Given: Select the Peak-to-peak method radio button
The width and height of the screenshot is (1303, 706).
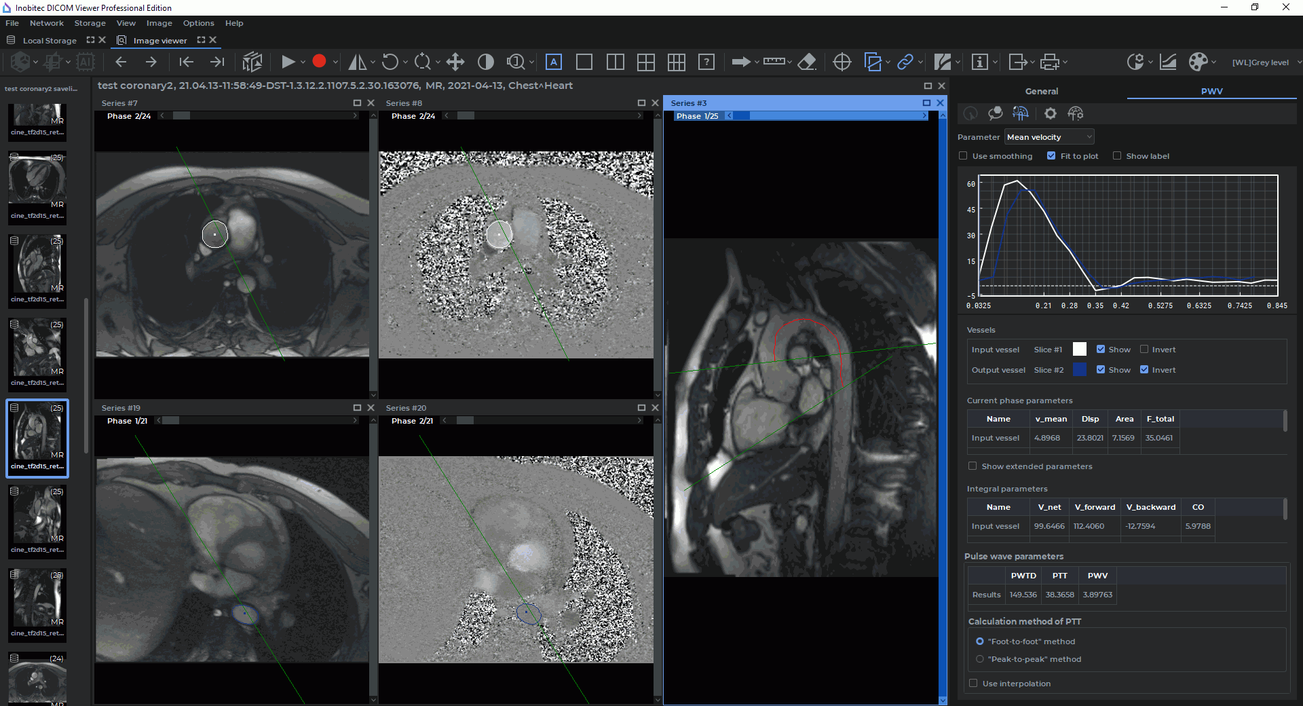Looking at the screenshot, I should tap(980, 658).
